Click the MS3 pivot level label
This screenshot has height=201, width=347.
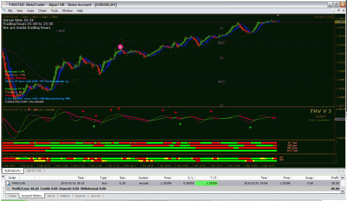click(x=222, y=82)
